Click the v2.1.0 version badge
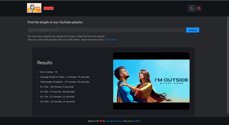Screen dimensions: 229x125 pos(49,8)
